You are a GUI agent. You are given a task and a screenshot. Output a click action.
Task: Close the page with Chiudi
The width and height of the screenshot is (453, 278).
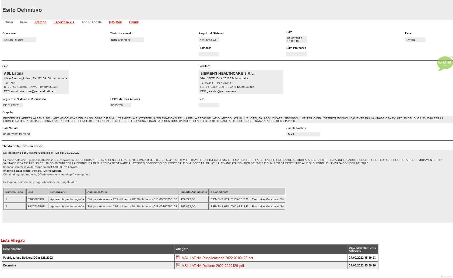(134, 22)
